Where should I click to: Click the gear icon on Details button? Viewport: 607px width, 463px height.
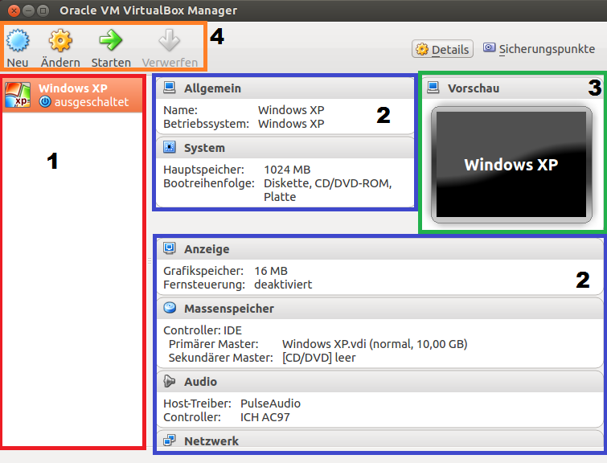click(x=422, y=49)
